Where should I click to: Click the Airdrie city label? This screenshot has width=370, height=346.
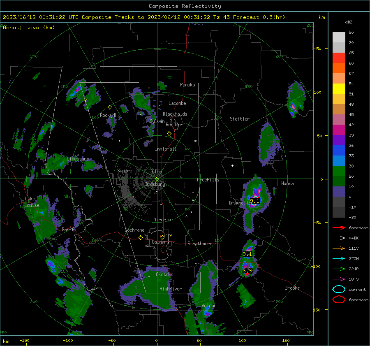pos(162,220)
